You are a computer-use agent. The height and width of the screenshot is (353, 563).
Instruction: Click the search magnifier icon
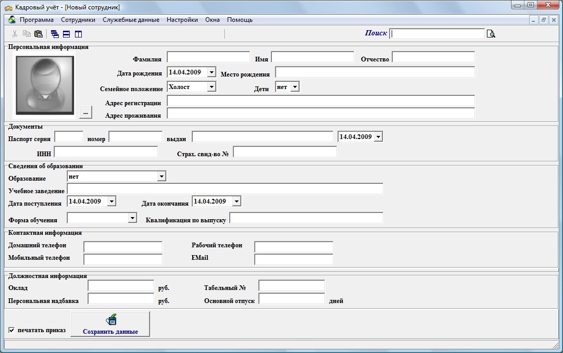[491, 34]
